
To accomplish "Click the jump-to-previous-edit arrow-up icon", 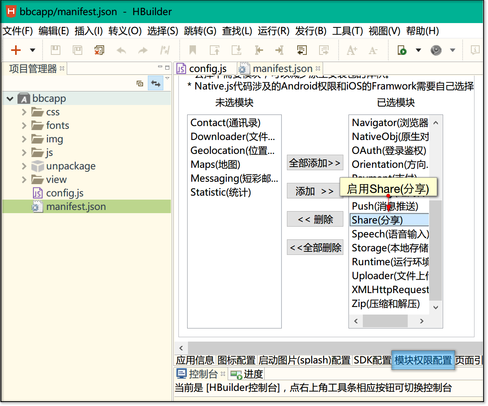I will 215,50.
